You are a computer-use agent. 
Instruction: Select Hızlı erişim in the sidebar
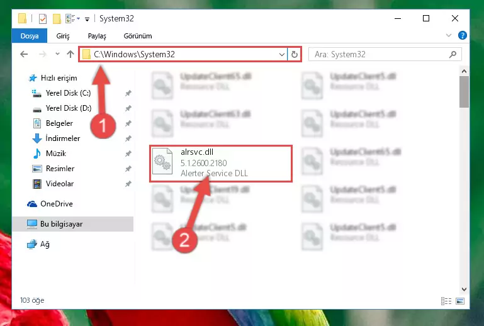tap(59, 78)
